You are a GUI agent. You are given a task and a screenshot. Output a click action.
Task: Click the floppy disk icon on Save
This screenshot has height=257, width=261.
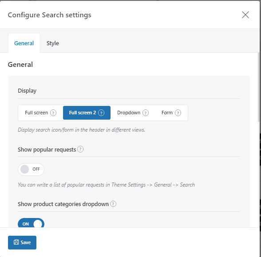[x=16, y=242]
